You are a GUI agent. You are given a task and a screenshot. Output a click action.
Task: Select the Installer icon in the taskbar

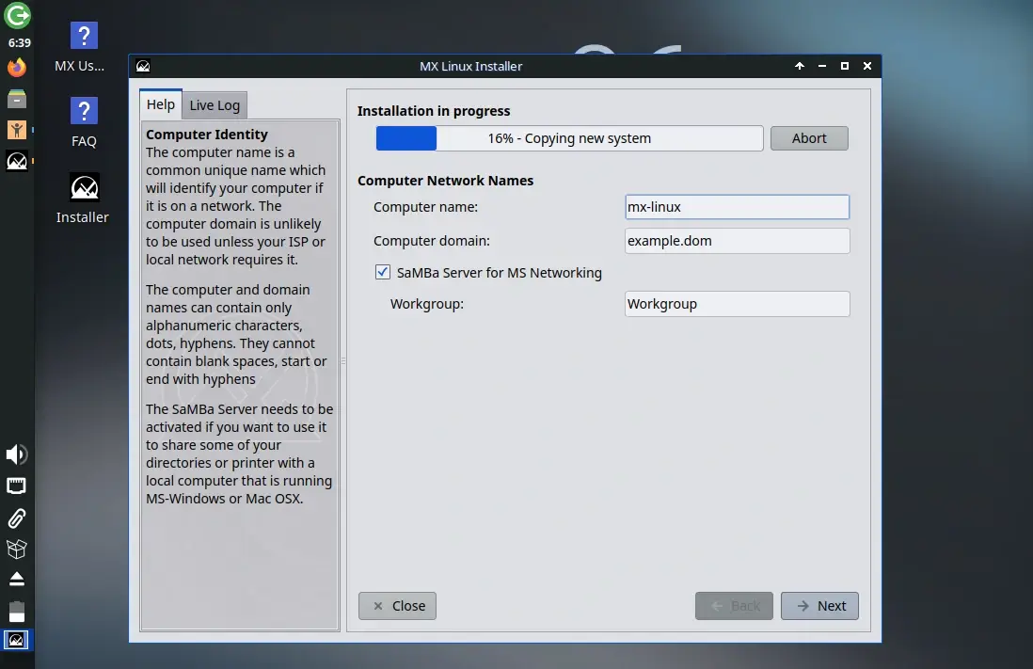point(16,640)
